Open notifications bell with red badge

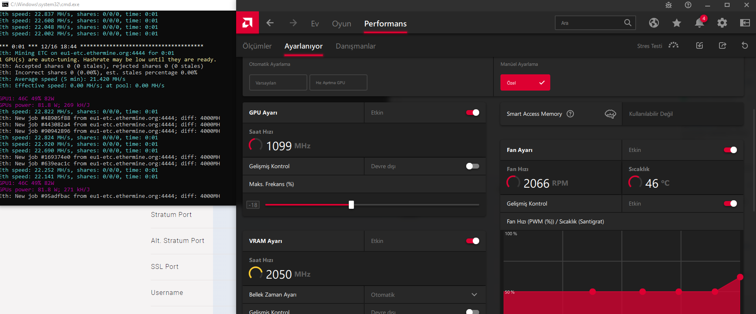[x=700, y=22]
